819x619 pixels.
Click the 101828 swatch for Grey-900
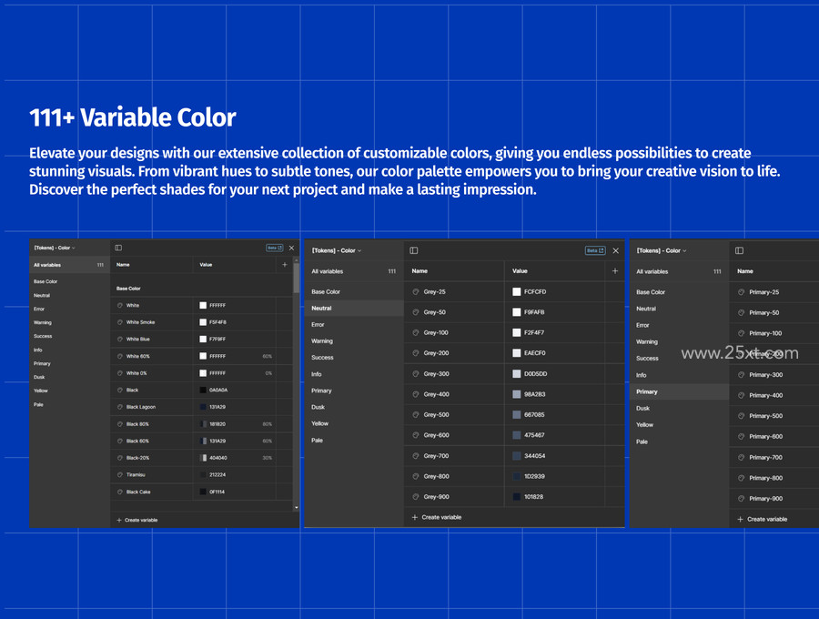[517, 497]
